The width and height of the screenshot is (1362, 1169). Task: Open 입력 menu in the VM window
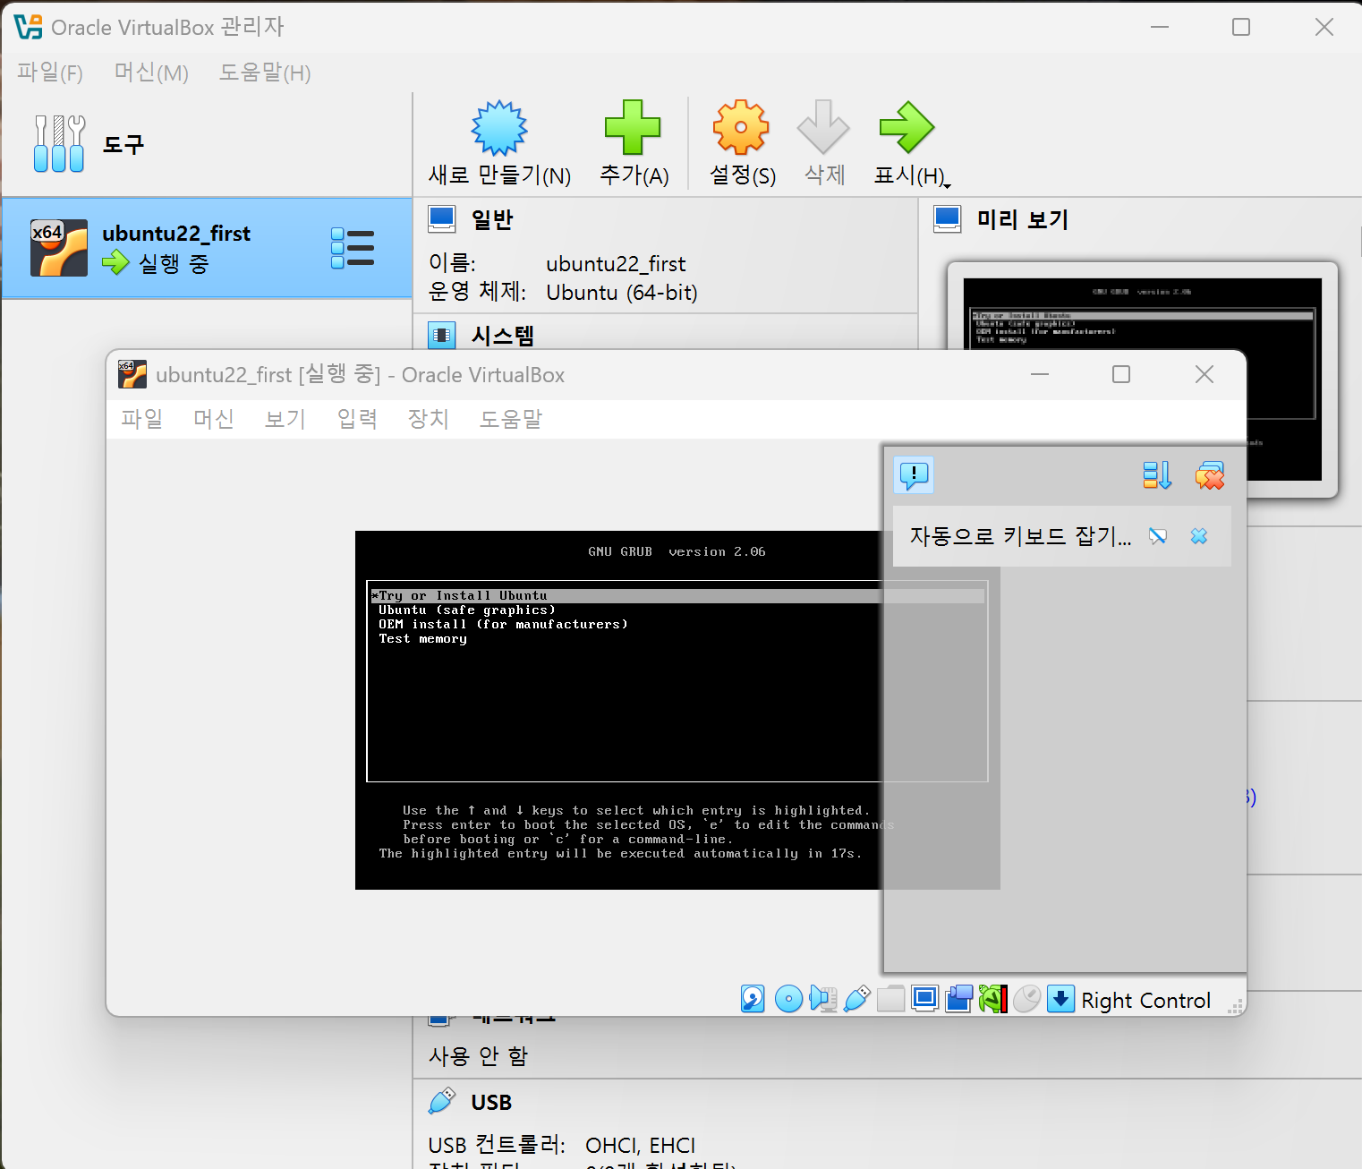(357, 419)
